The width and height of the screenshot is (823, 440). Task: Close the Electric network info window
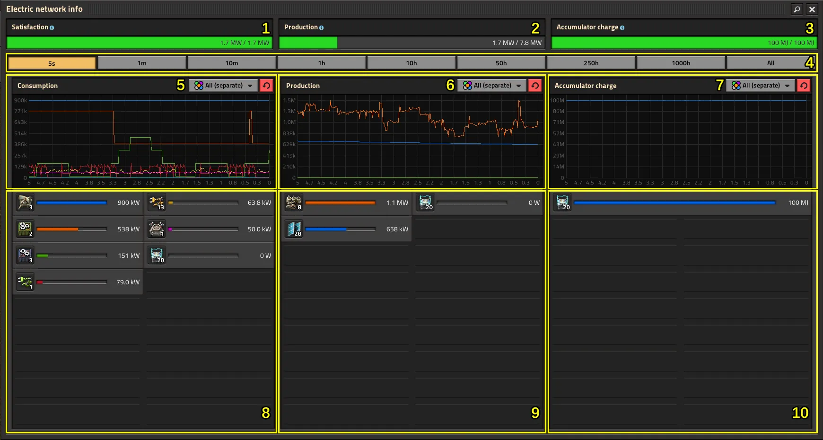[812, 9]
